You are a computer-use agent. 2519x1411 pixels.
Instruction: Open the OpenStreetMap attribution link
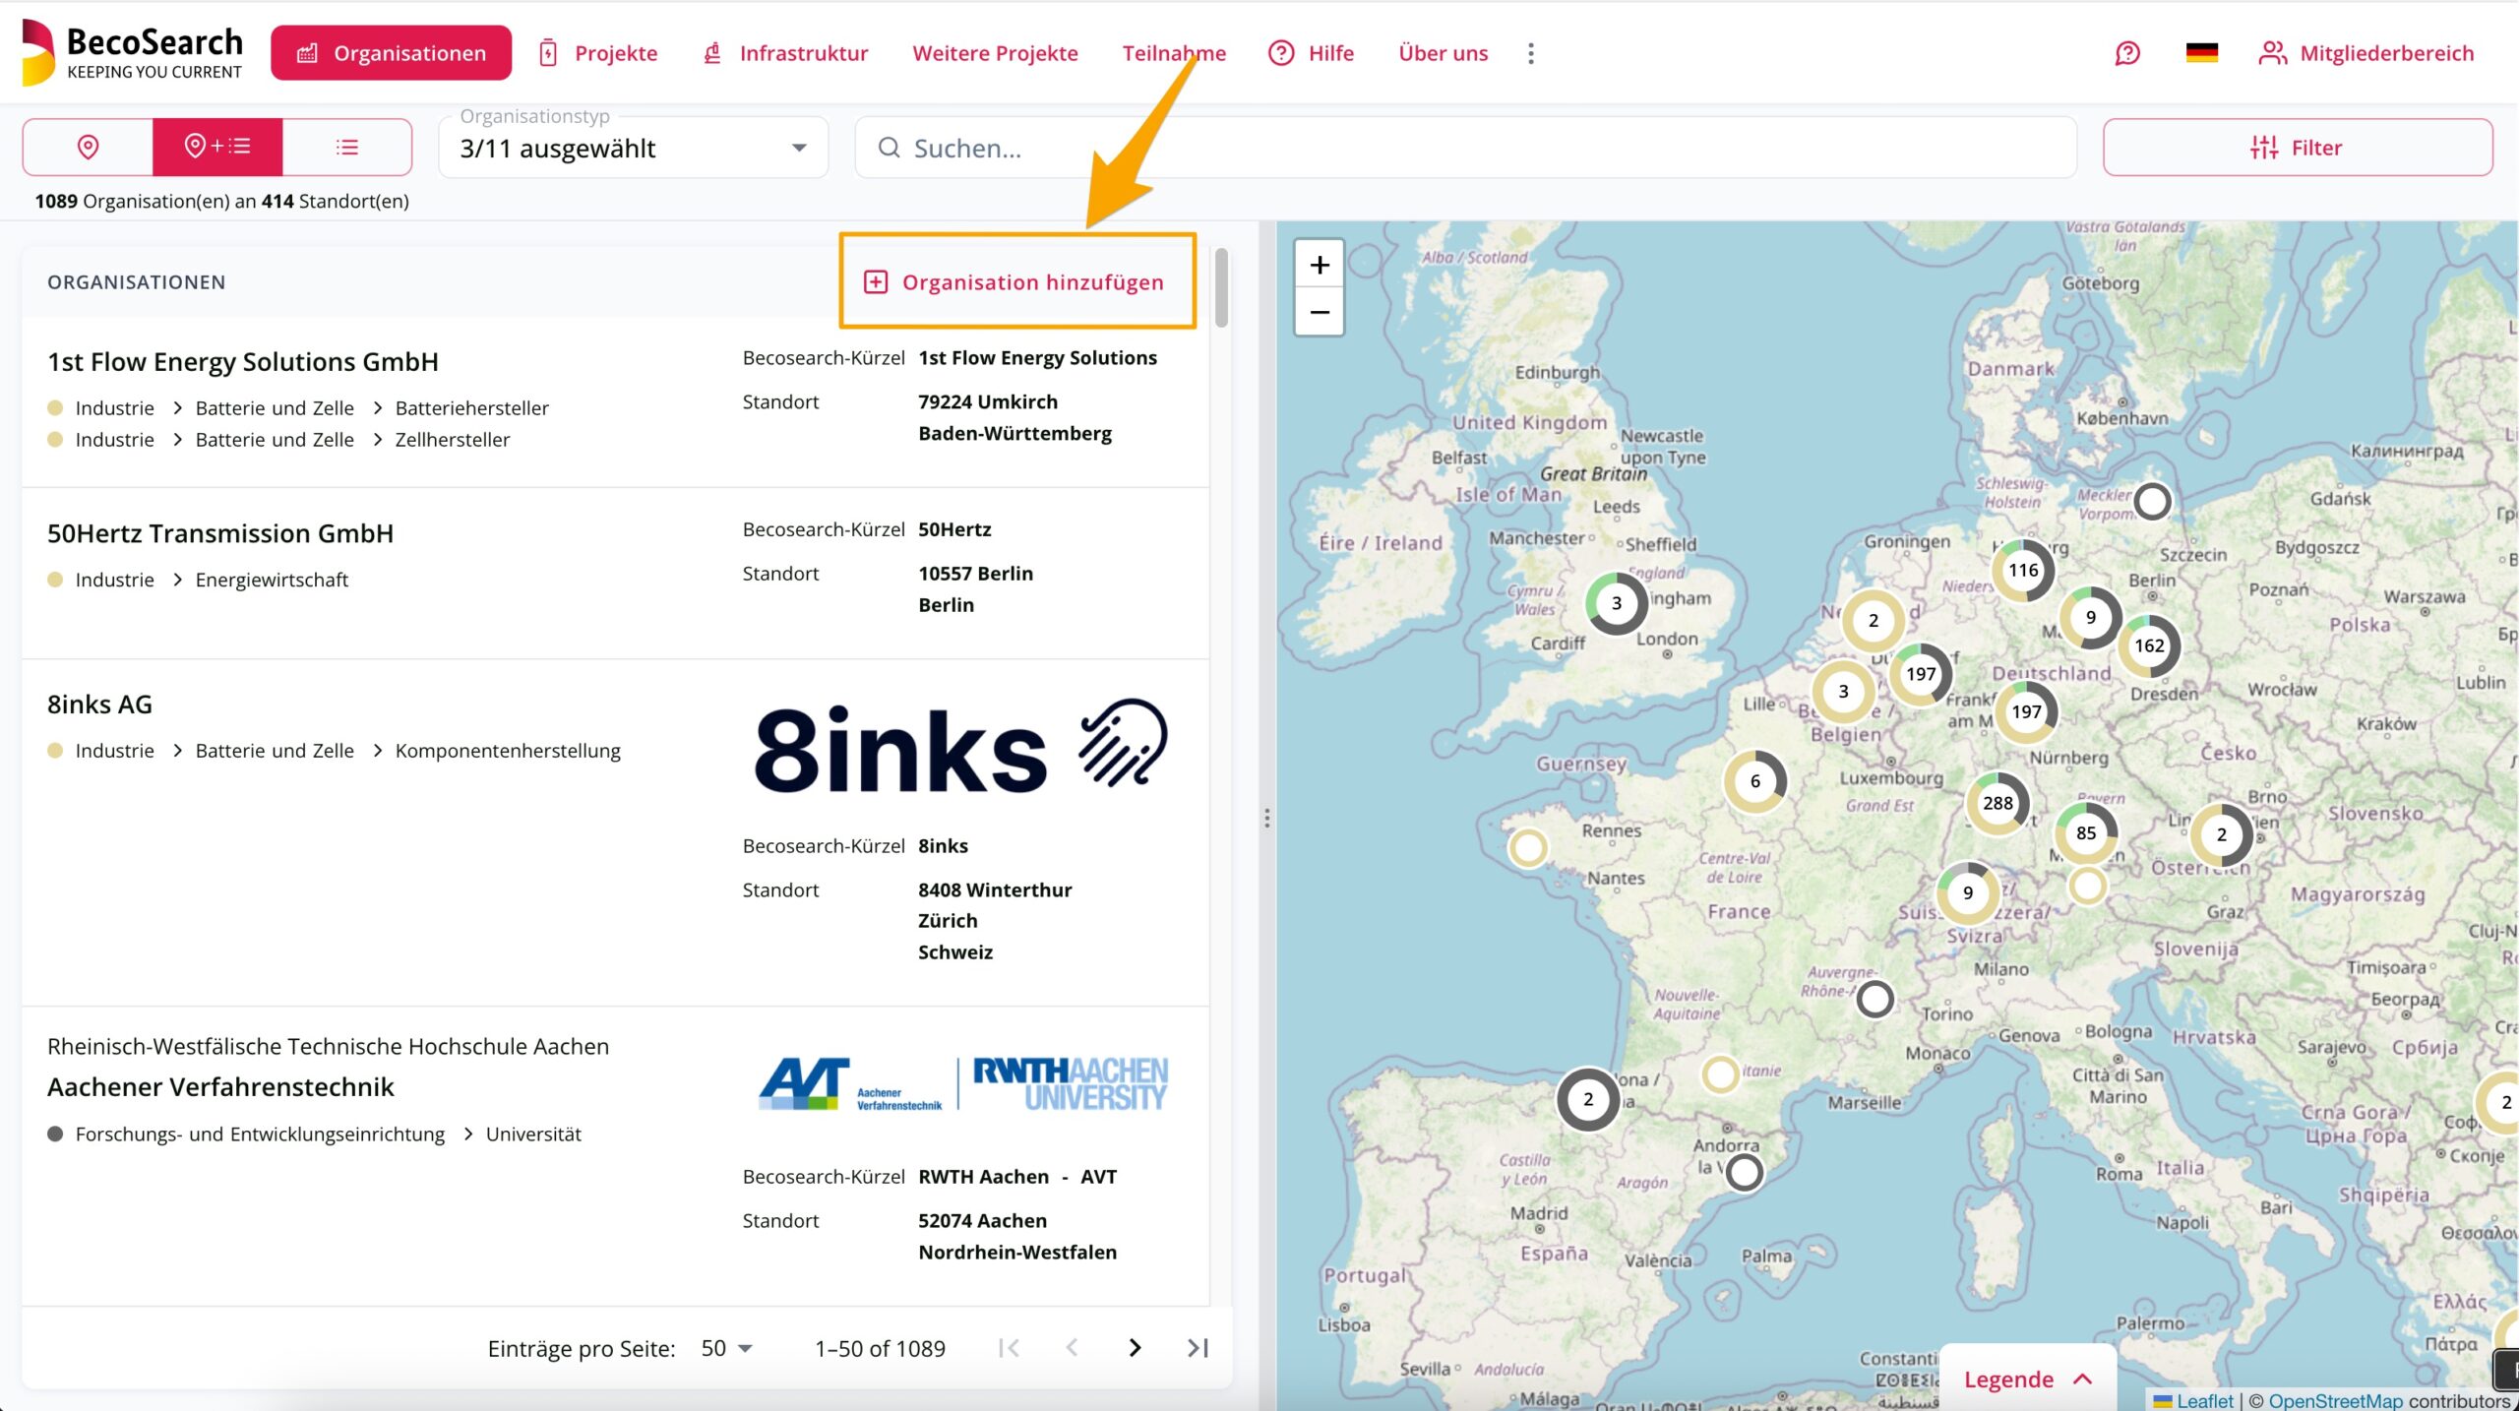pyautogui.click(x=2335, y=1400)
